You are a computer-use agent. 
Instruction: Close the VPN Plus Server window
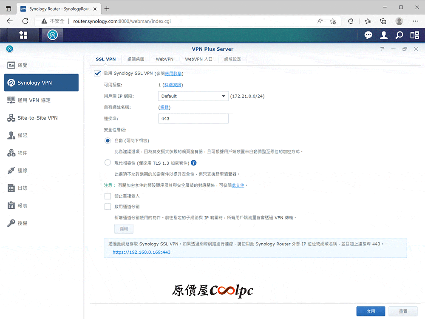click(416, 49)
